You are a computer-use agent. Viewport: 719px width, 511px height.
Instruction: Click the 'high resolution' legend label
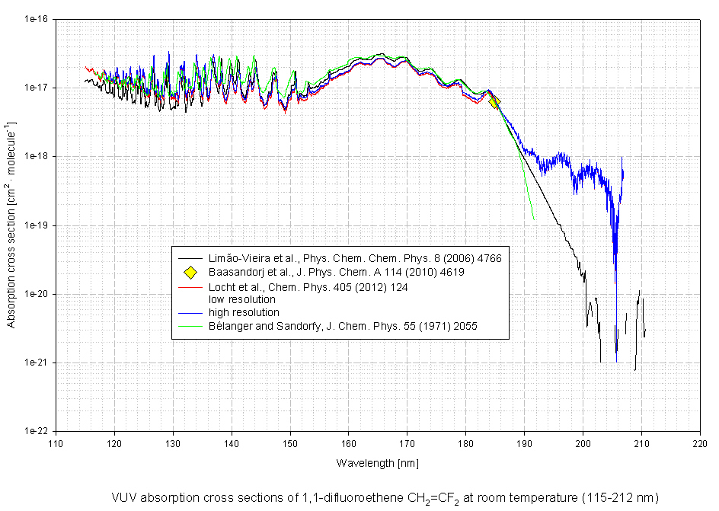243,313
